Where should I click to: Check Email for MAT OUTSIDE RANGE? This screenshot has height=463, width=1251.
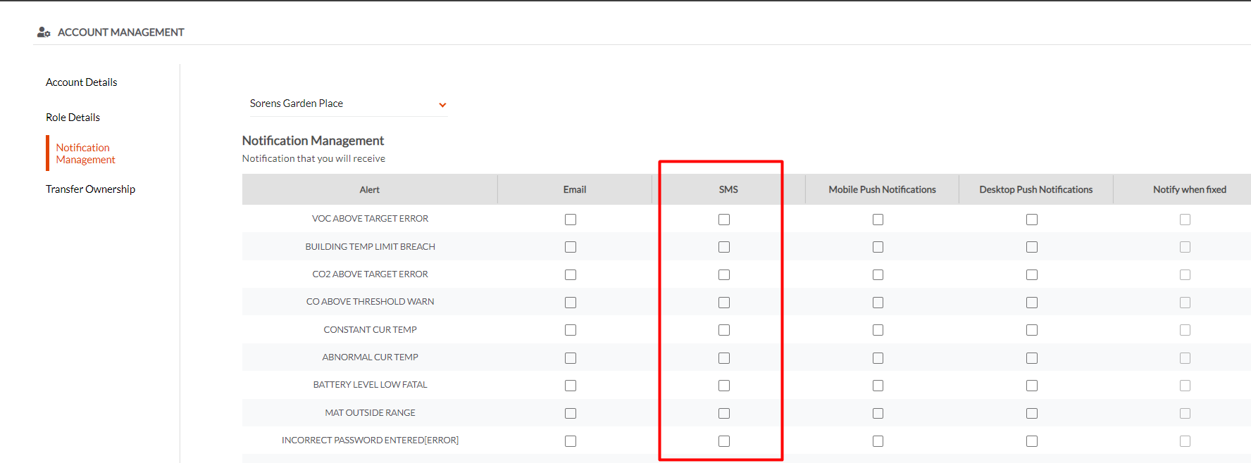pyautogui.click(x=571, y=414)
